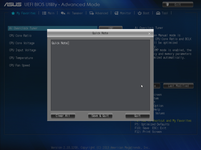Select the Ai Overclock Tuner row
This screenshot has height=150, width=201.
pos(52,28)
